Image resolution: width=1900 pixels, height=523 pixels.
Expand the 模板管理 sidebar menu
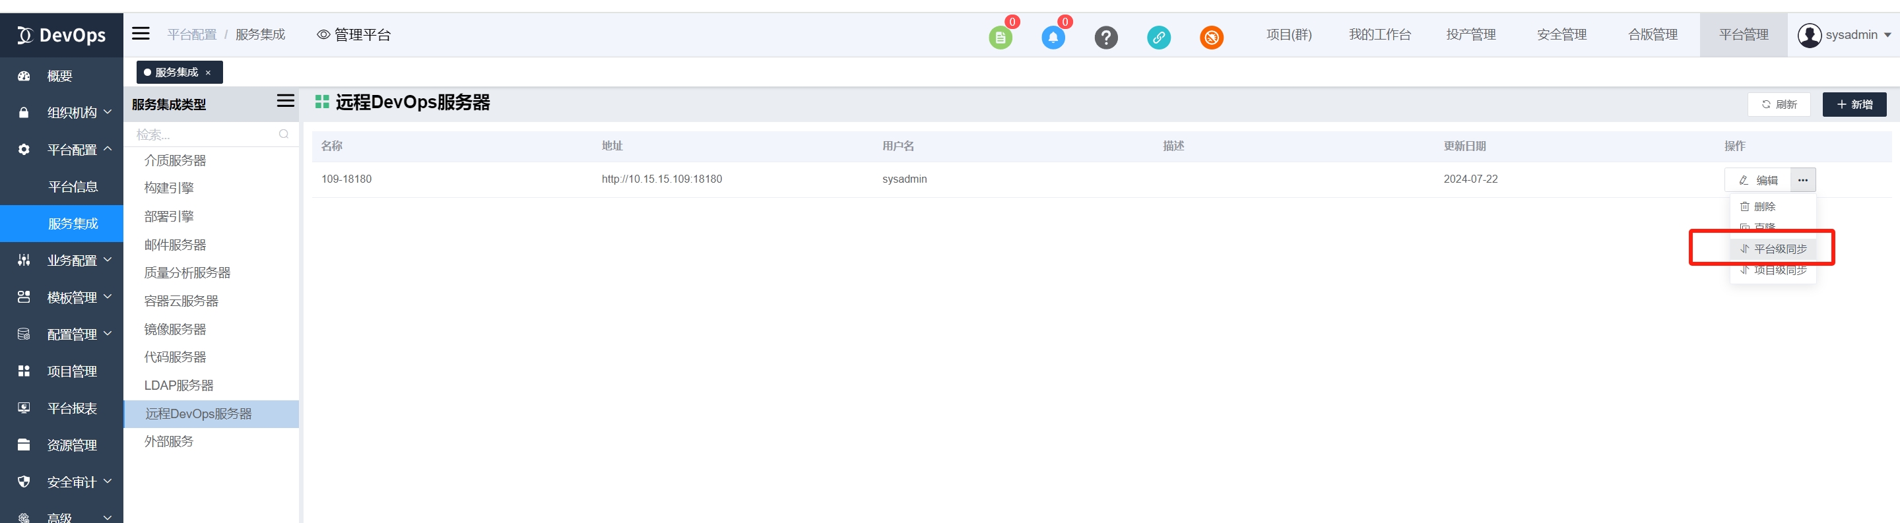[x=61, y=297]
